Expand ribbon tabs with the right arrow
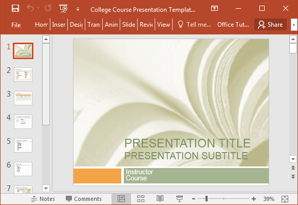Screen dimensions: 298x205 [294, 25]
